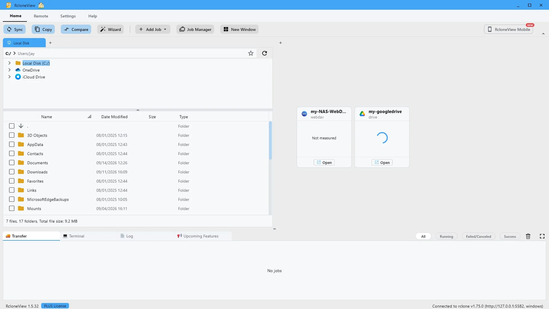The image size is (549, 309).
Task: Open the my-NAS-WebDAV remote
Action: tap(324, 163)
